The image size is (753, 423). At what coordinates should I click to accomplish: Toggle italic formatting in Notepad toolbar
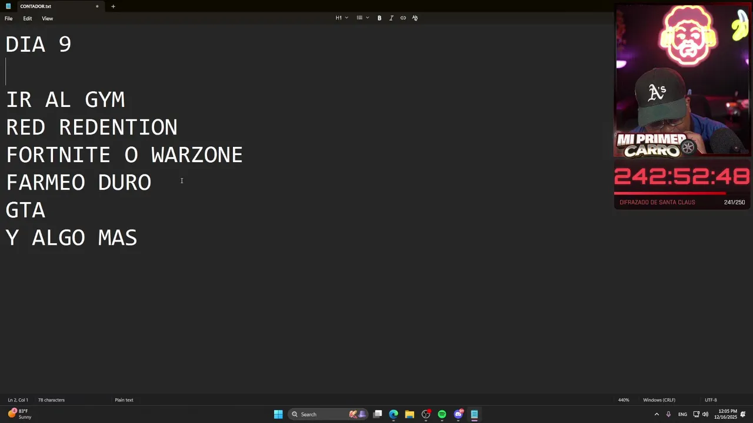click(391, 18)
